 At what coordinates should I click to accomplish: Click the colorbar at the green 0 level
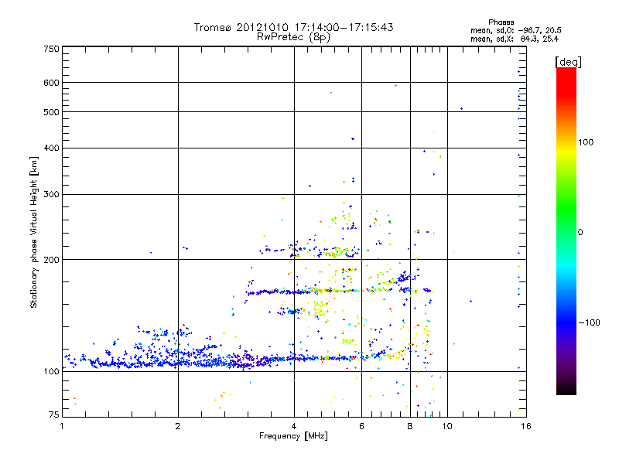click(x=566, y=232)
